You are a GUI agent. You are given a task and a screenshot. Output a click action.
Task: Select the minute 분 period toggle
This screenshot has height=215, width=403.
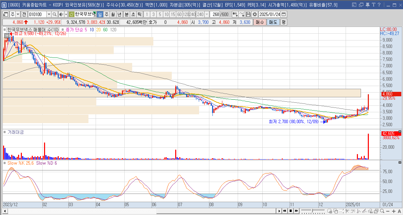click(x=126, y=14)
